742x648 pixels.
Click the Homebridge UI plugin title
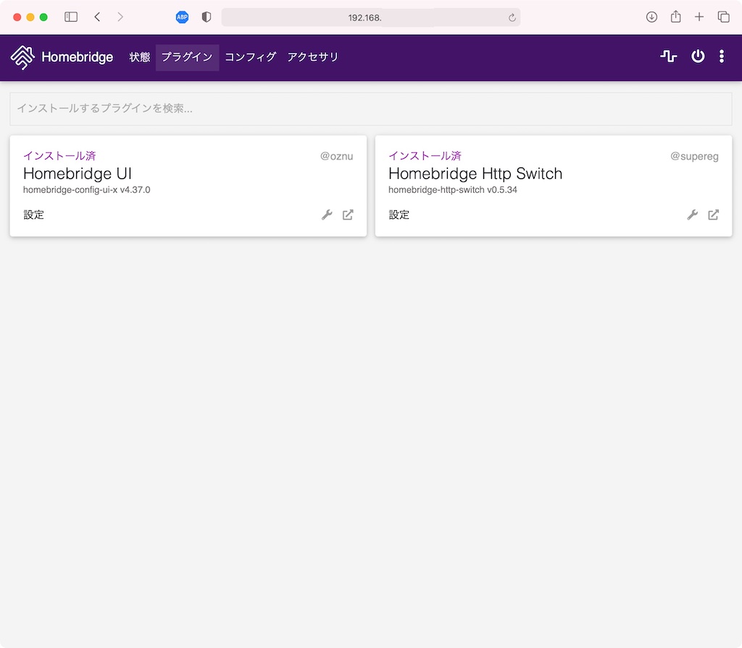click(x=78, y=174)
